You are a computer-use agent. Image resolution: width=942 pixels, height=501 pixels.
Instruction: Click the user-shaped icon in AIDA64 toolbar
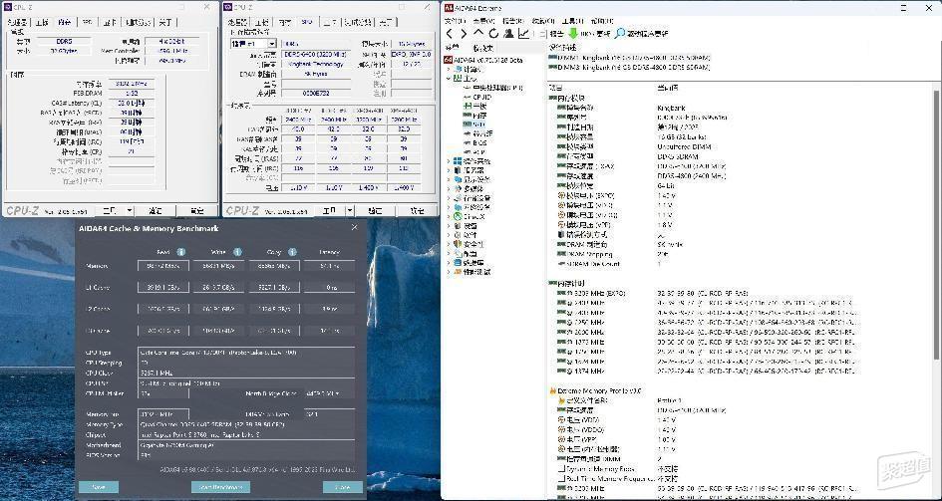click(x=508, y=34)
